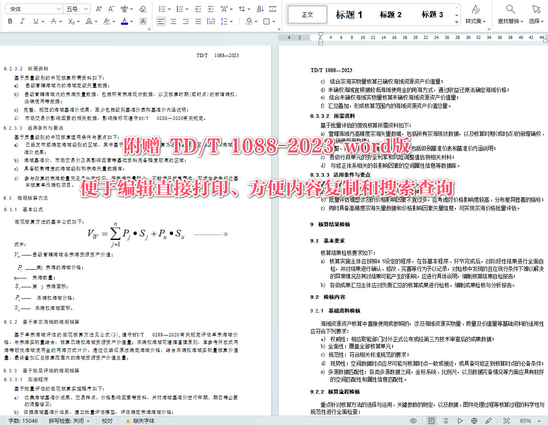The image size is (548, 425).
Task: Toggle bold formatting
Action: click(9, 21)
